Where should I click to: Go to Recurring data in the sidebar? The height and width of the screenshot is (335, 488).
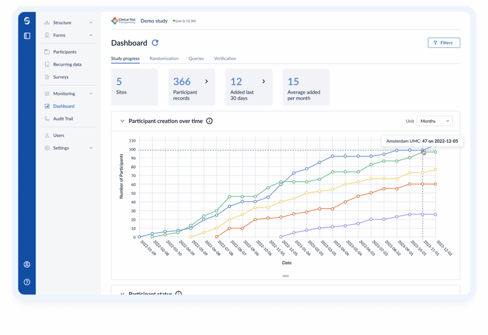(x=67, y=64)
